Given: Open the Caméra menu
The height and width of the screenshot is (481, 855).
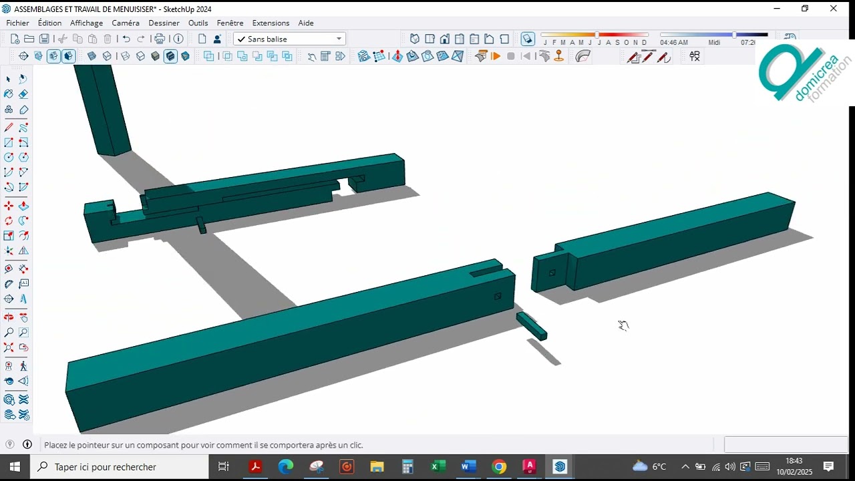Looking at the screenshot, I should [126, 23].
